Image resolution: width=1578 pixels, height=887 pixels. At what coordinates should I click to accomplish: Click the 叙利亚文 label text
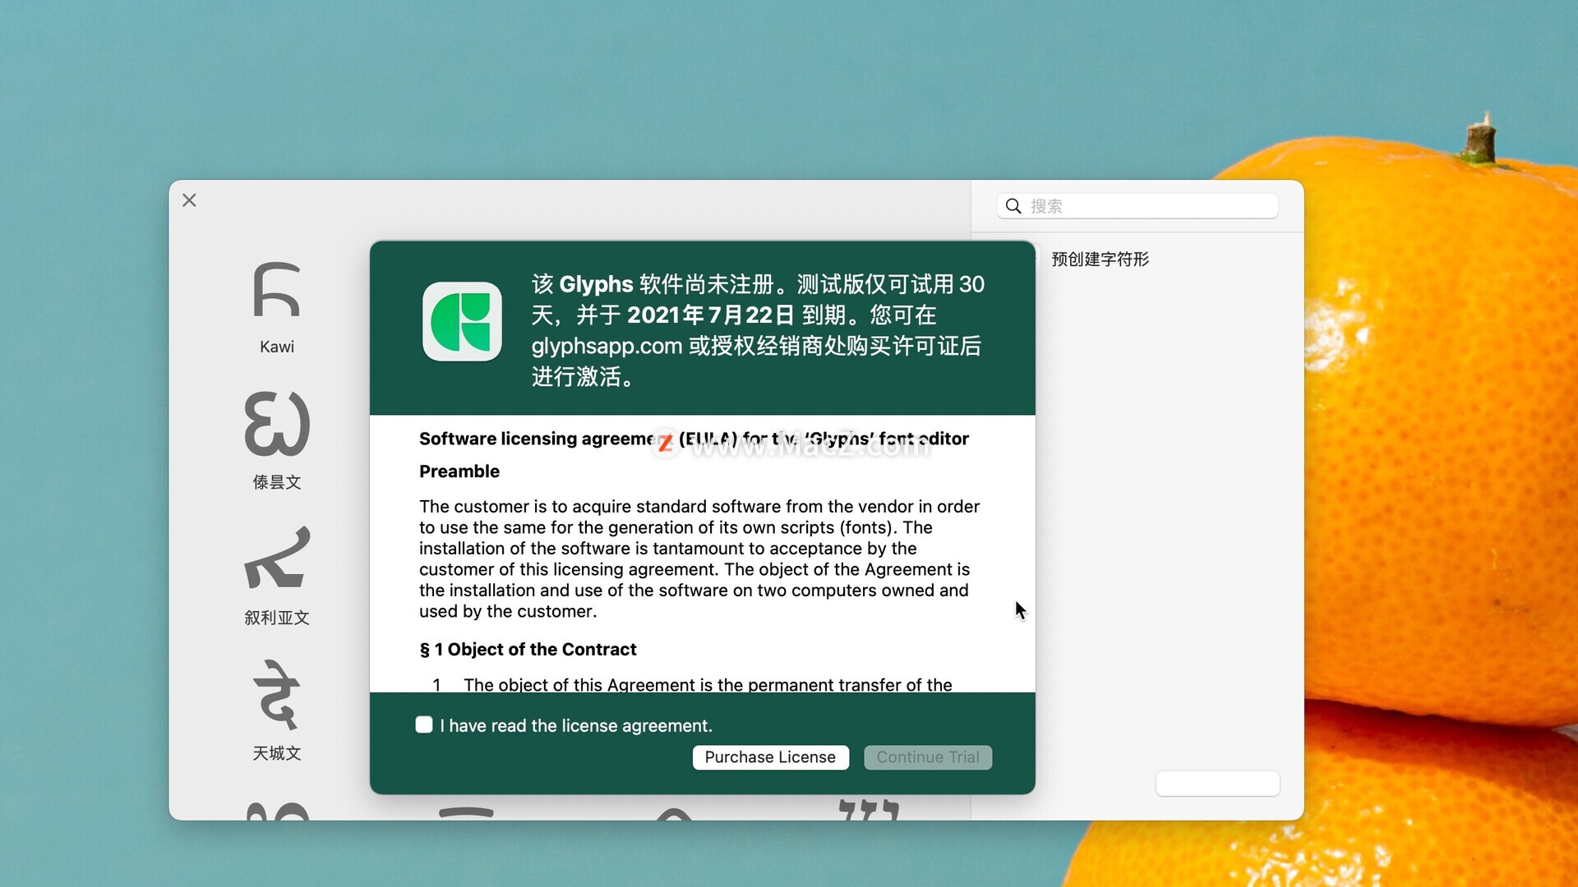[x=277, y=618]
